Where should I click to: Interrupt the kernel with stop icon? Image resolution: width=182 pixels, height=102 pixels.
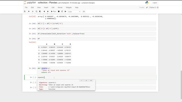[59, 11]
